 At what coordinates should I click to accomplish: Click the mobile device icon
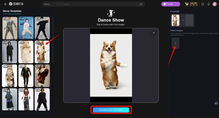[203, 4]
